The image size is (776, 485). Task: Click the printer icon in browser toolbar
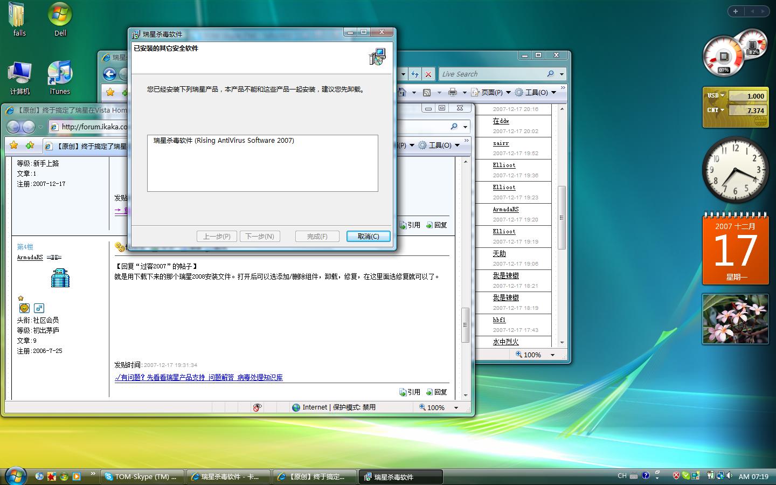pyautogui.click(x=453, y=92)
